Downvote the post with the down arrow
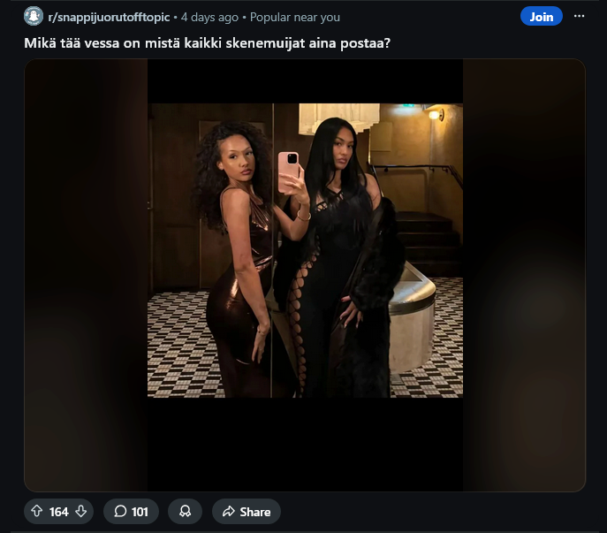 81,511
